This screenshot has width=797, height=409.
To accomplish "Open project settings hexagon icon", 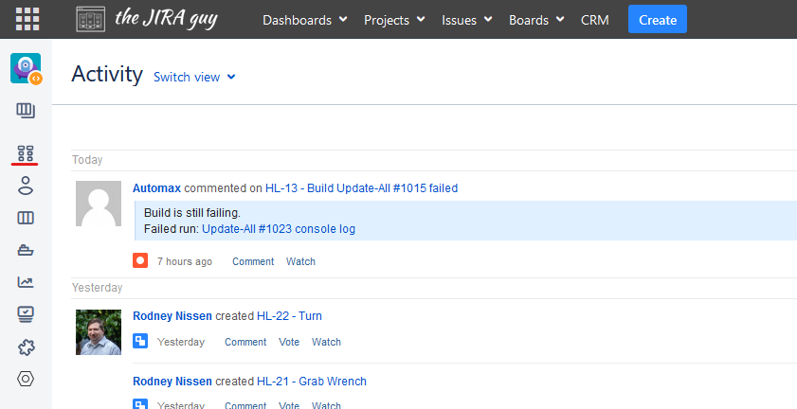I will coord(26,379).
